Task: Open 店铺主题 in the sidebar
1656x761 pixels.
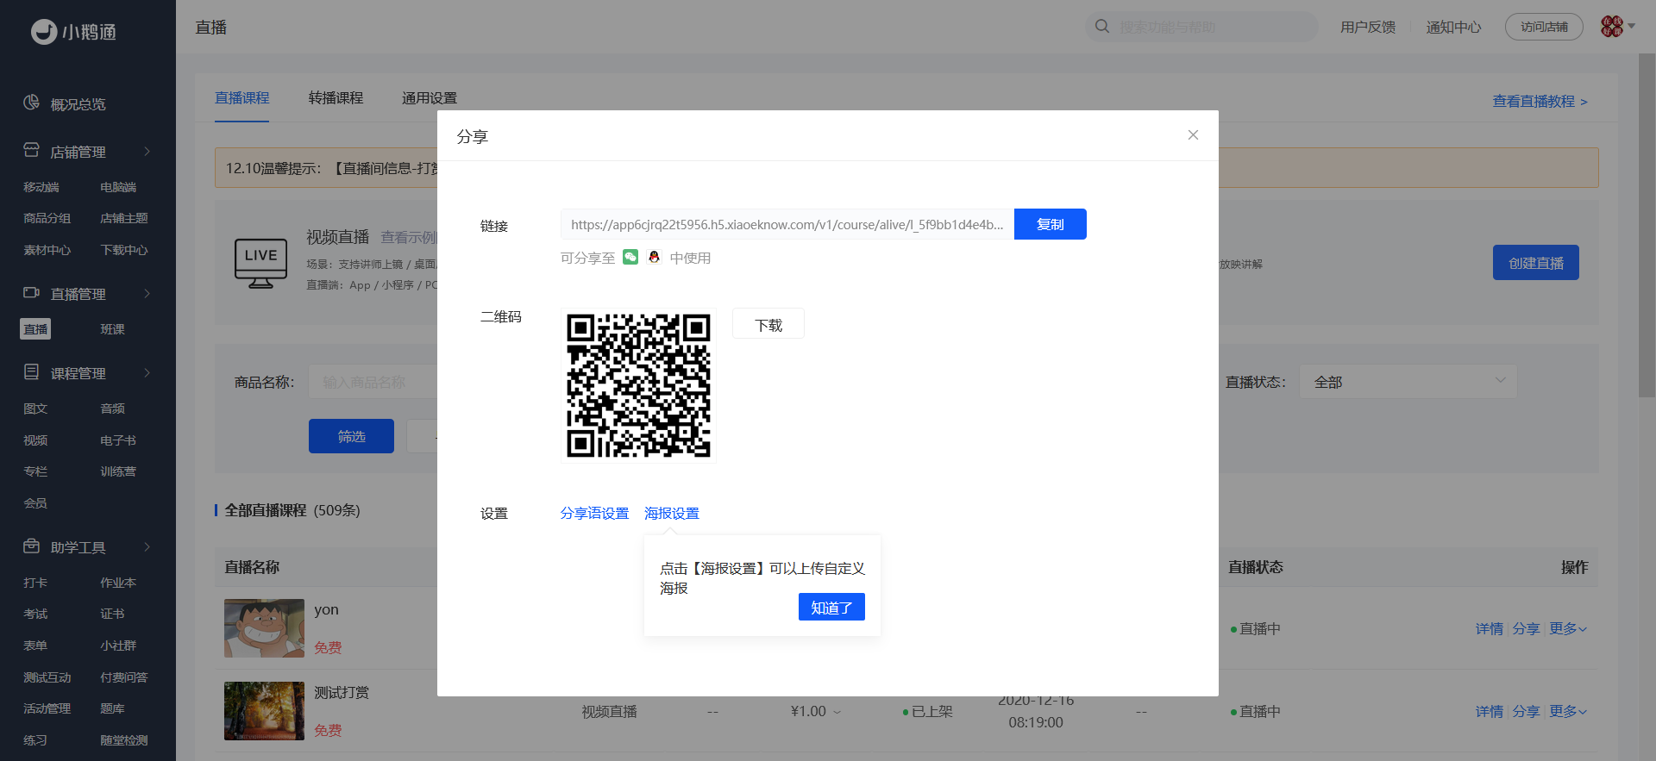Action: [124, 218]
